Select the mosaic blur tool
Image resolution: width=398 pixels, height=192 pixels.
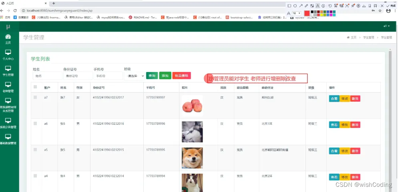(x=312, y=6)
